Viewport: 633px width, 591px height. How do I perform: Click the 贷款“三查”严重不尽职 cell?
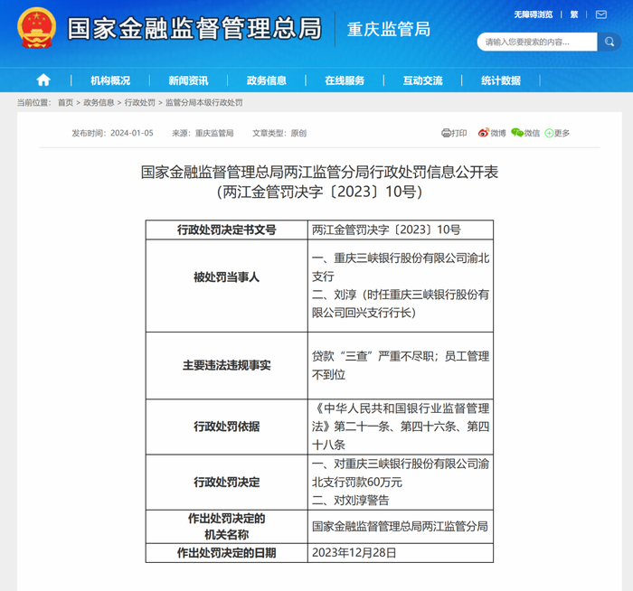pos(401,365)
